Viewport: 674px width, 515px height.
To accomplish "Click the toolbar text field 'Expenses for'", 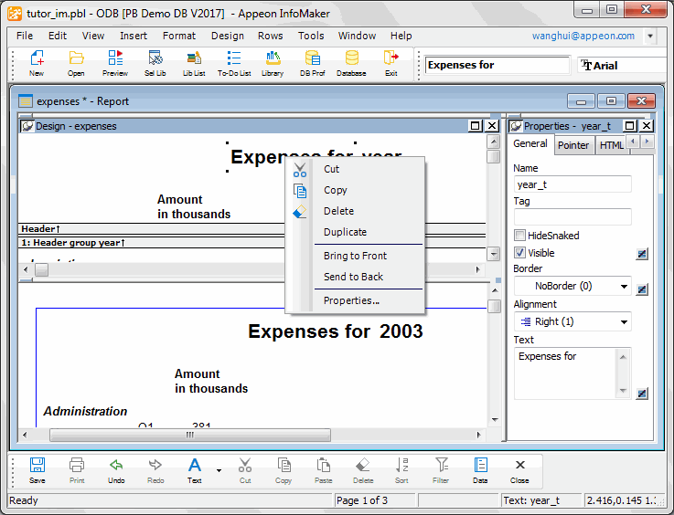I will pyautogui.click(x=497, y=65).
